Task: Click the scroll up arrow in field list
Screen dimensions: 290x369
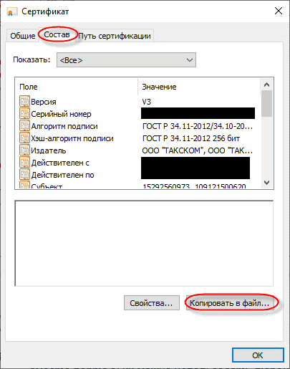Action: point(267,85)
